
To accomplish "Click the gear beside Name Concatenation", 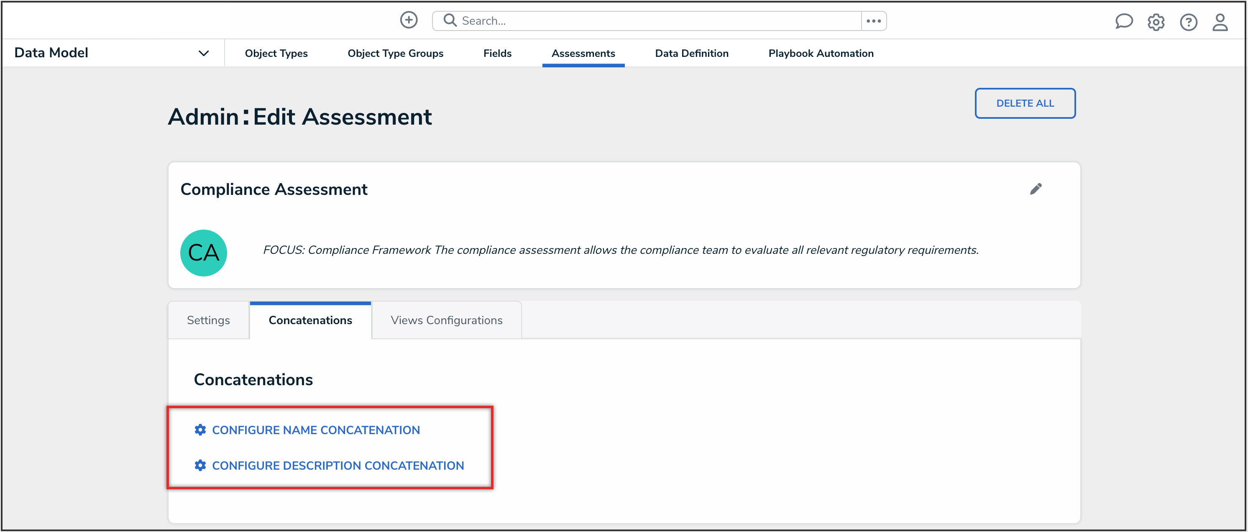I will 200,430.
